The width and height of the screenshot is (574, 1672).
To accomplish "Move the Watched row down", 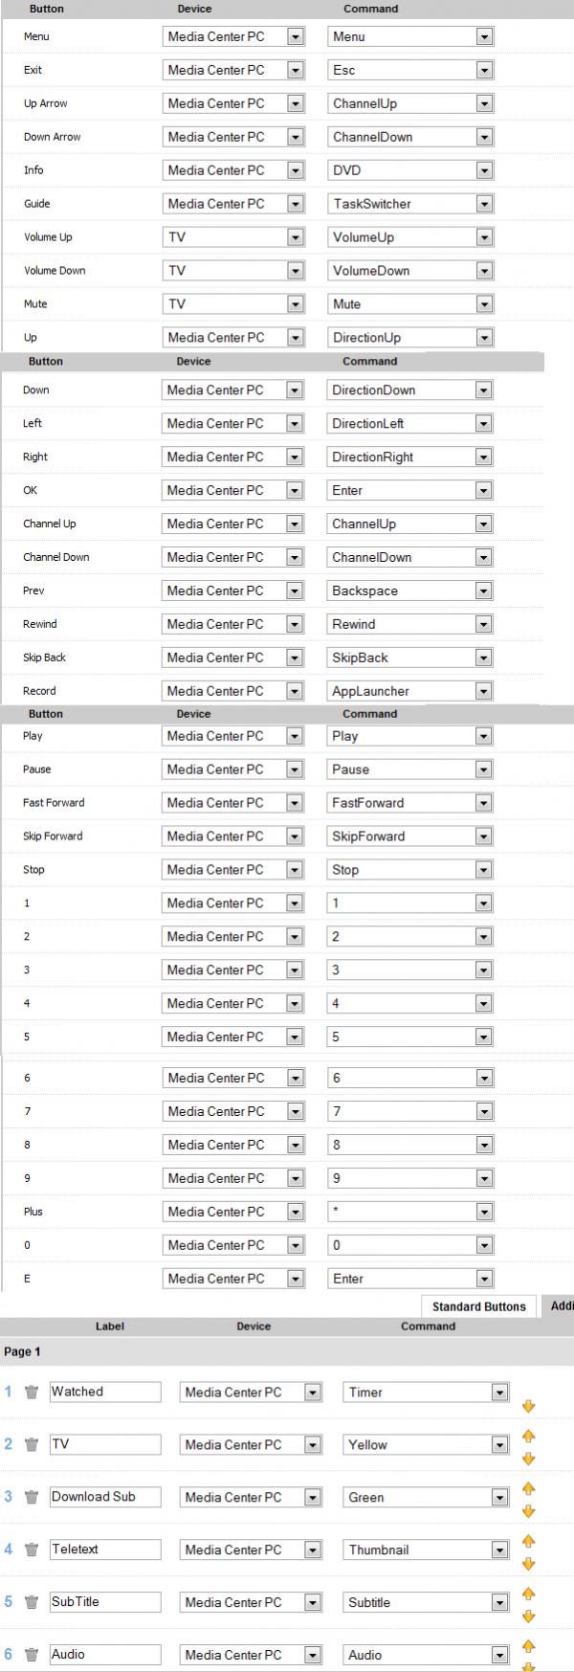I will pyautogui.click(x=528, y=1407).
